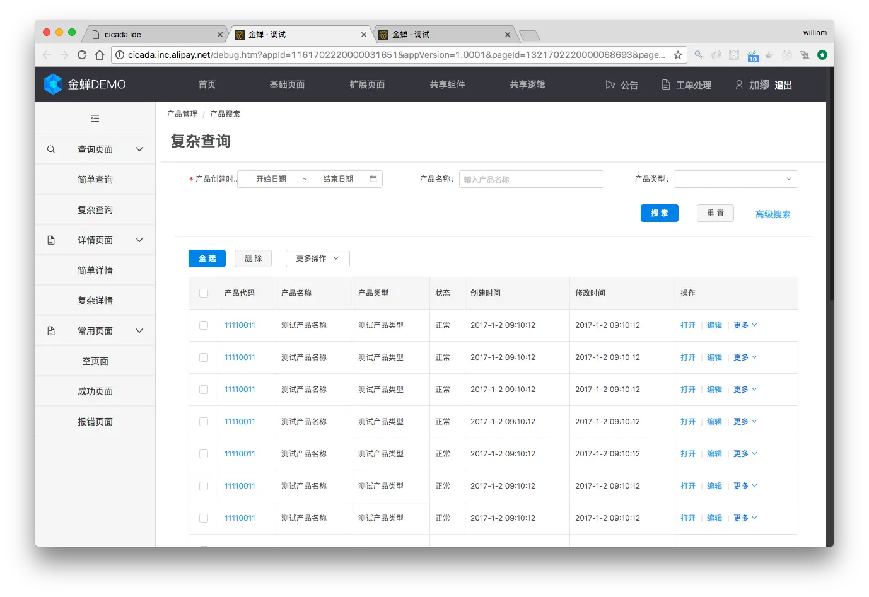Click the 重置 reset button
The height and width of the screenshot is (597, 869).
715,213
